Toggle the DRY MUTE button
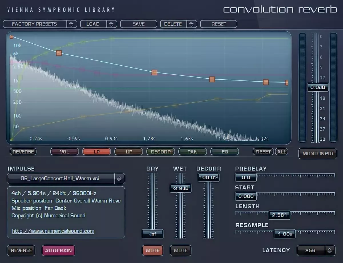The image size is (343, 263). (x=153, y=250)
